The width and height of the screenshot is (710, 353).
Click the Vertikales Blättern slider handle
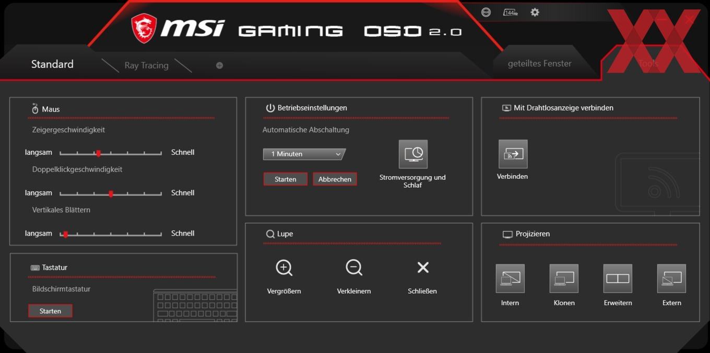coord(65,234)
